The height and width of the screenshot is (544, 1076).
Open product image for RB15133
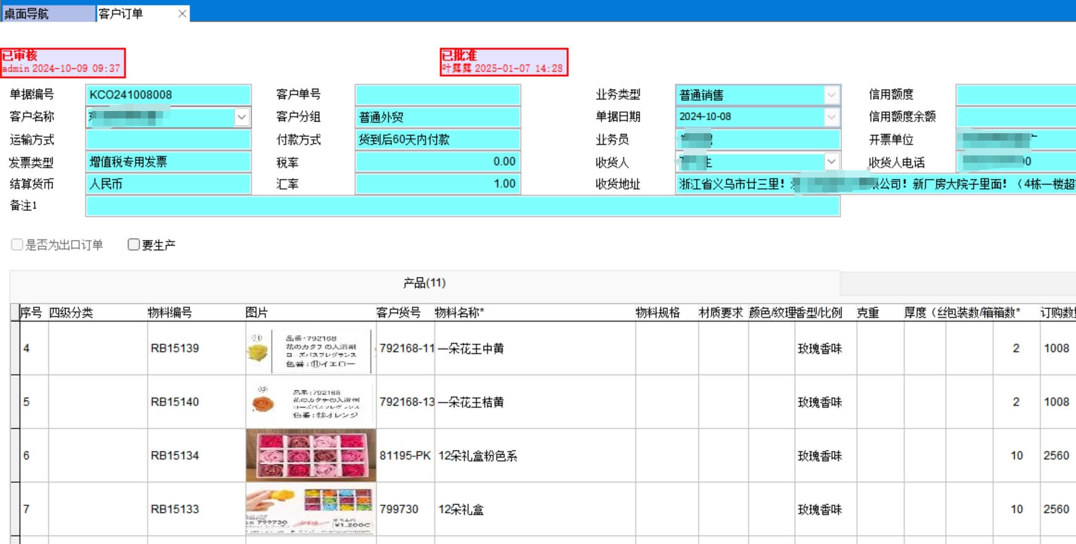(311, 509)
